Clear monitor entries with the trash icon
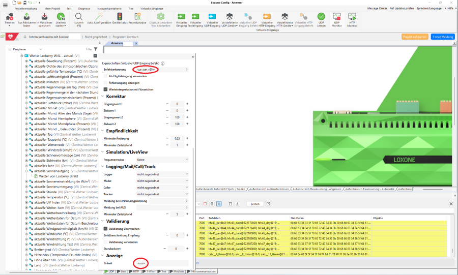The image size is (458, 275). (x=212, y=204)
